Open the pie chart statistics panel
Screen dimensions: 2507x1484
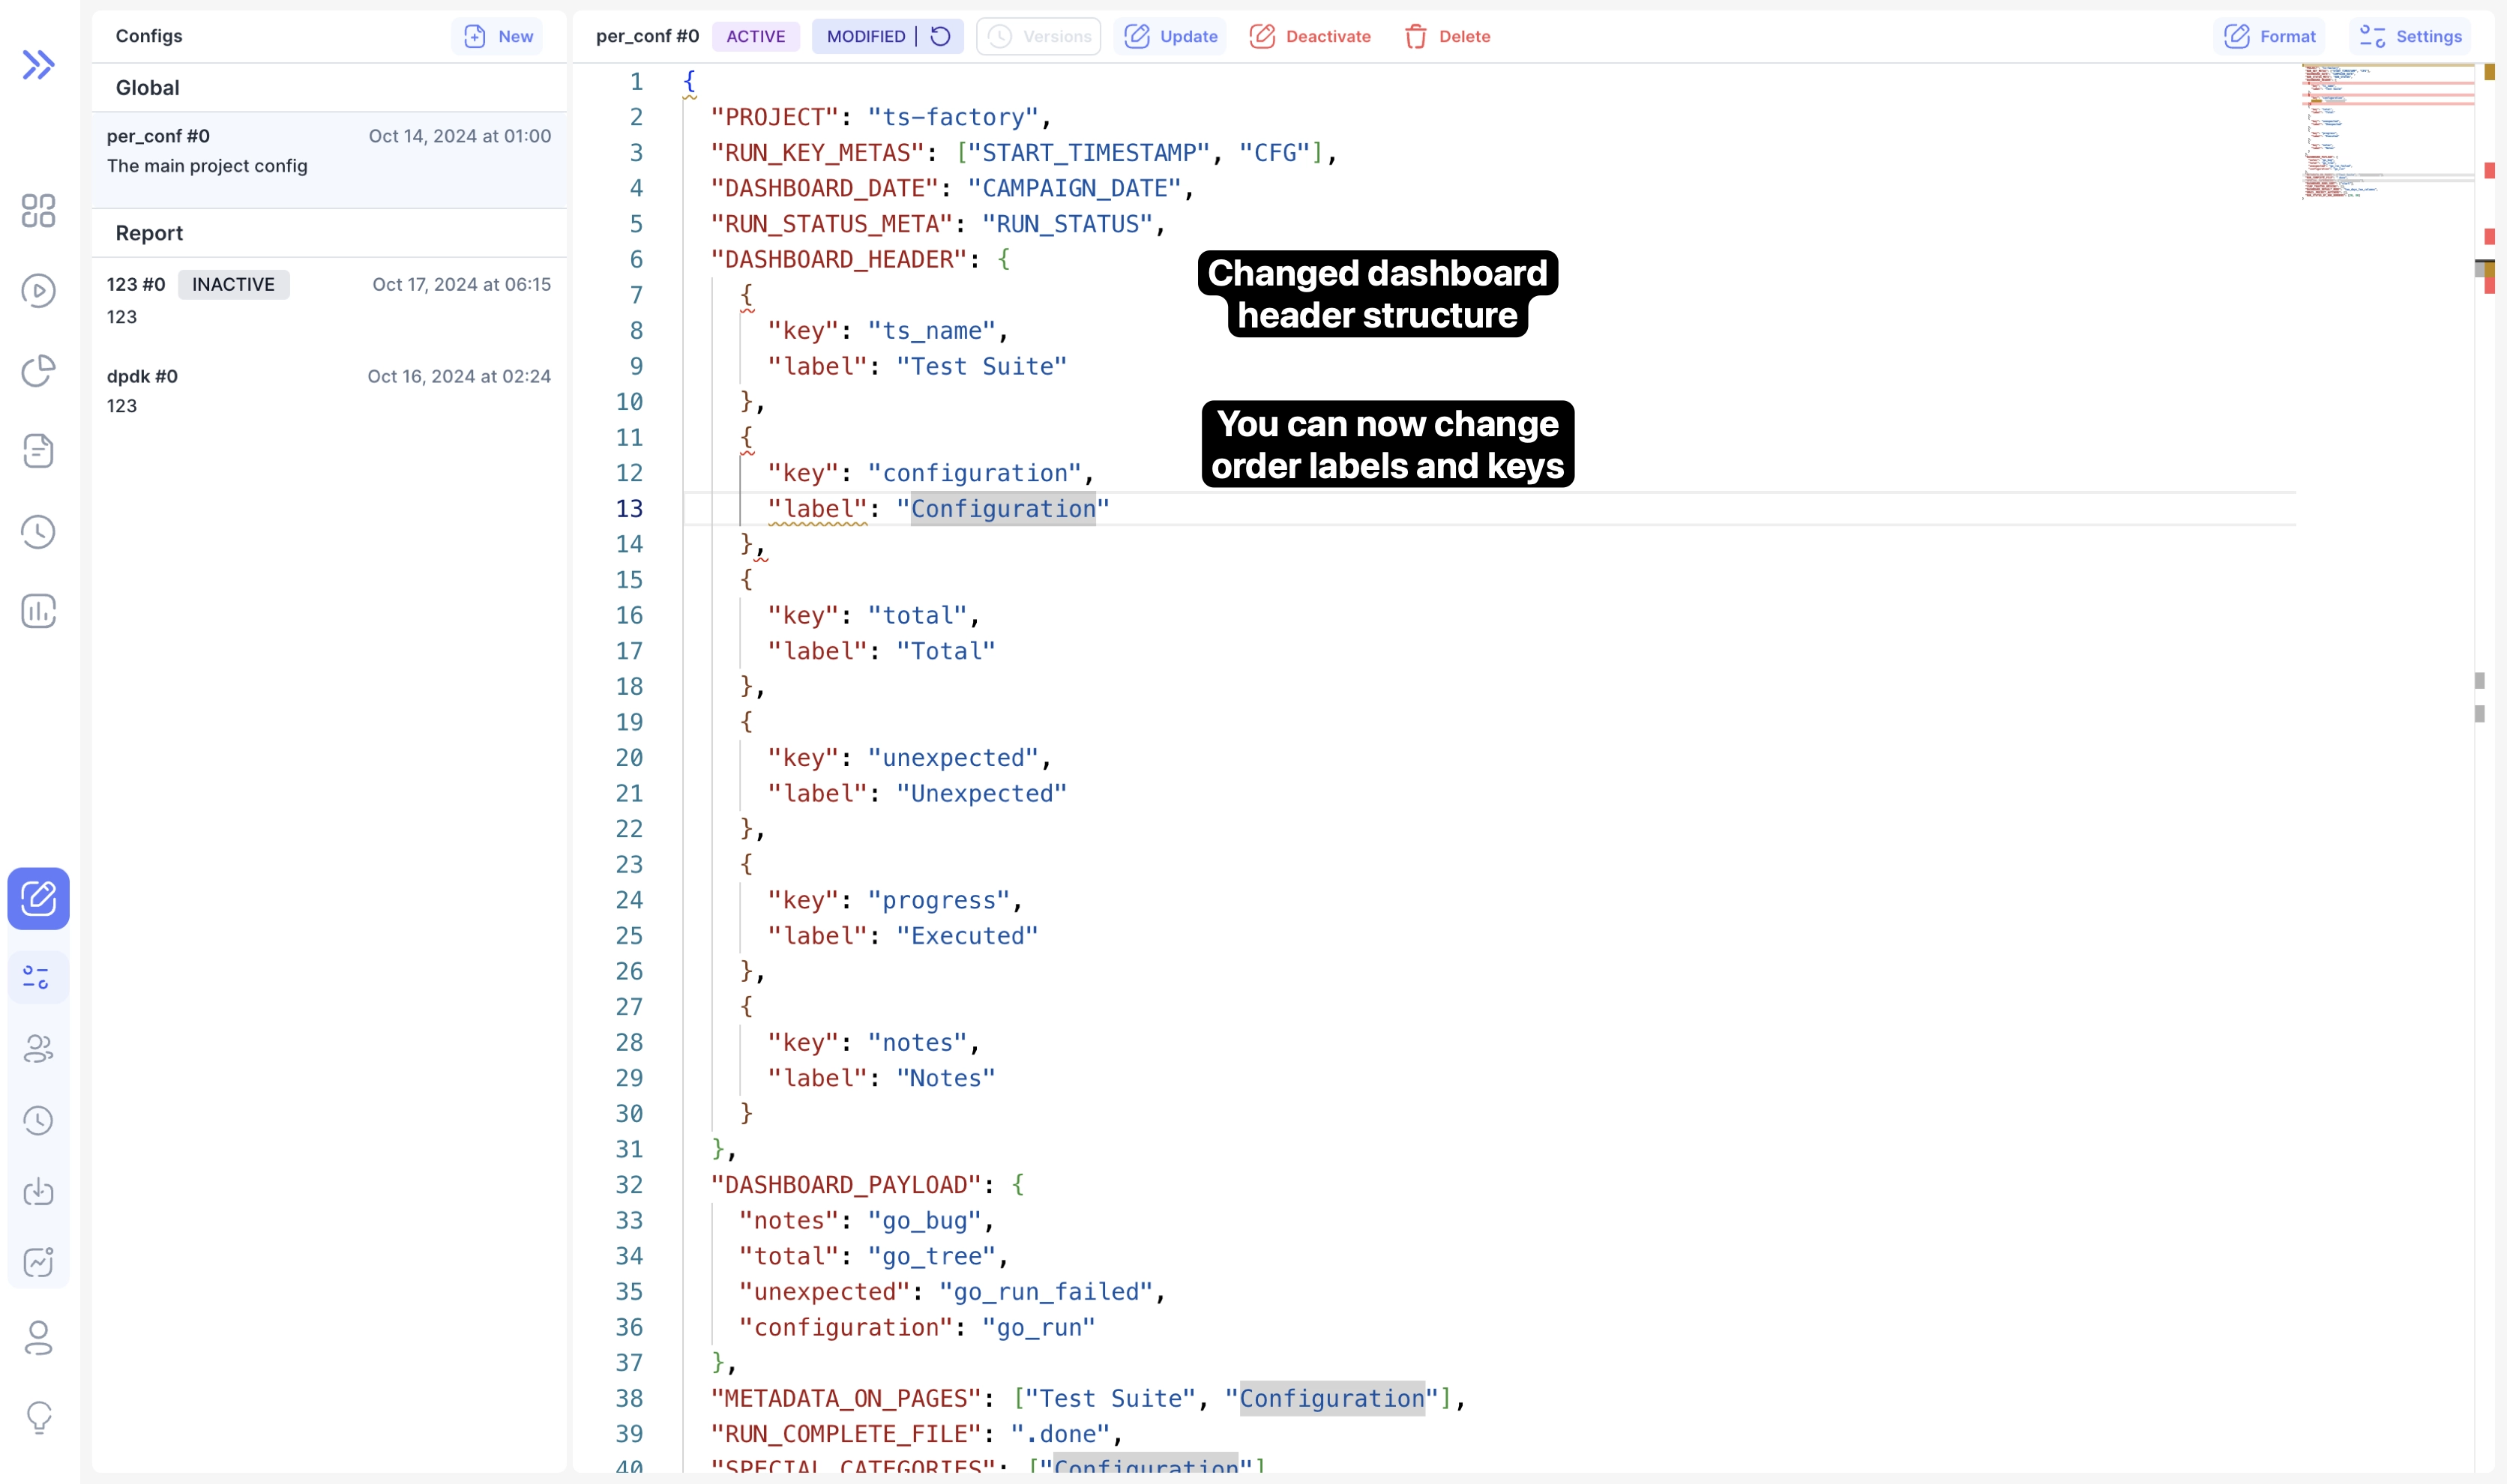point(39,371)
